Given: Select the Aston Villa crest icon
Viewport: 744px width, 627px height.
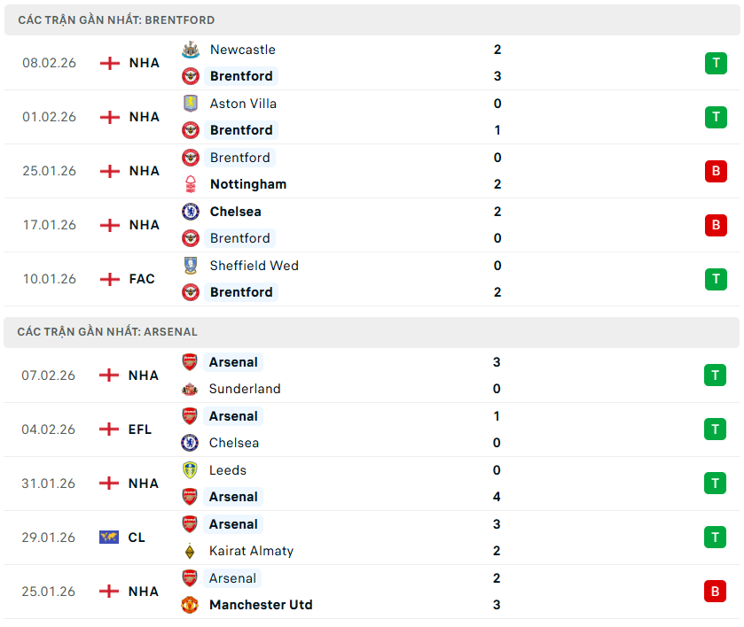Looking at the screenshot, I should (x=191, y=104).
